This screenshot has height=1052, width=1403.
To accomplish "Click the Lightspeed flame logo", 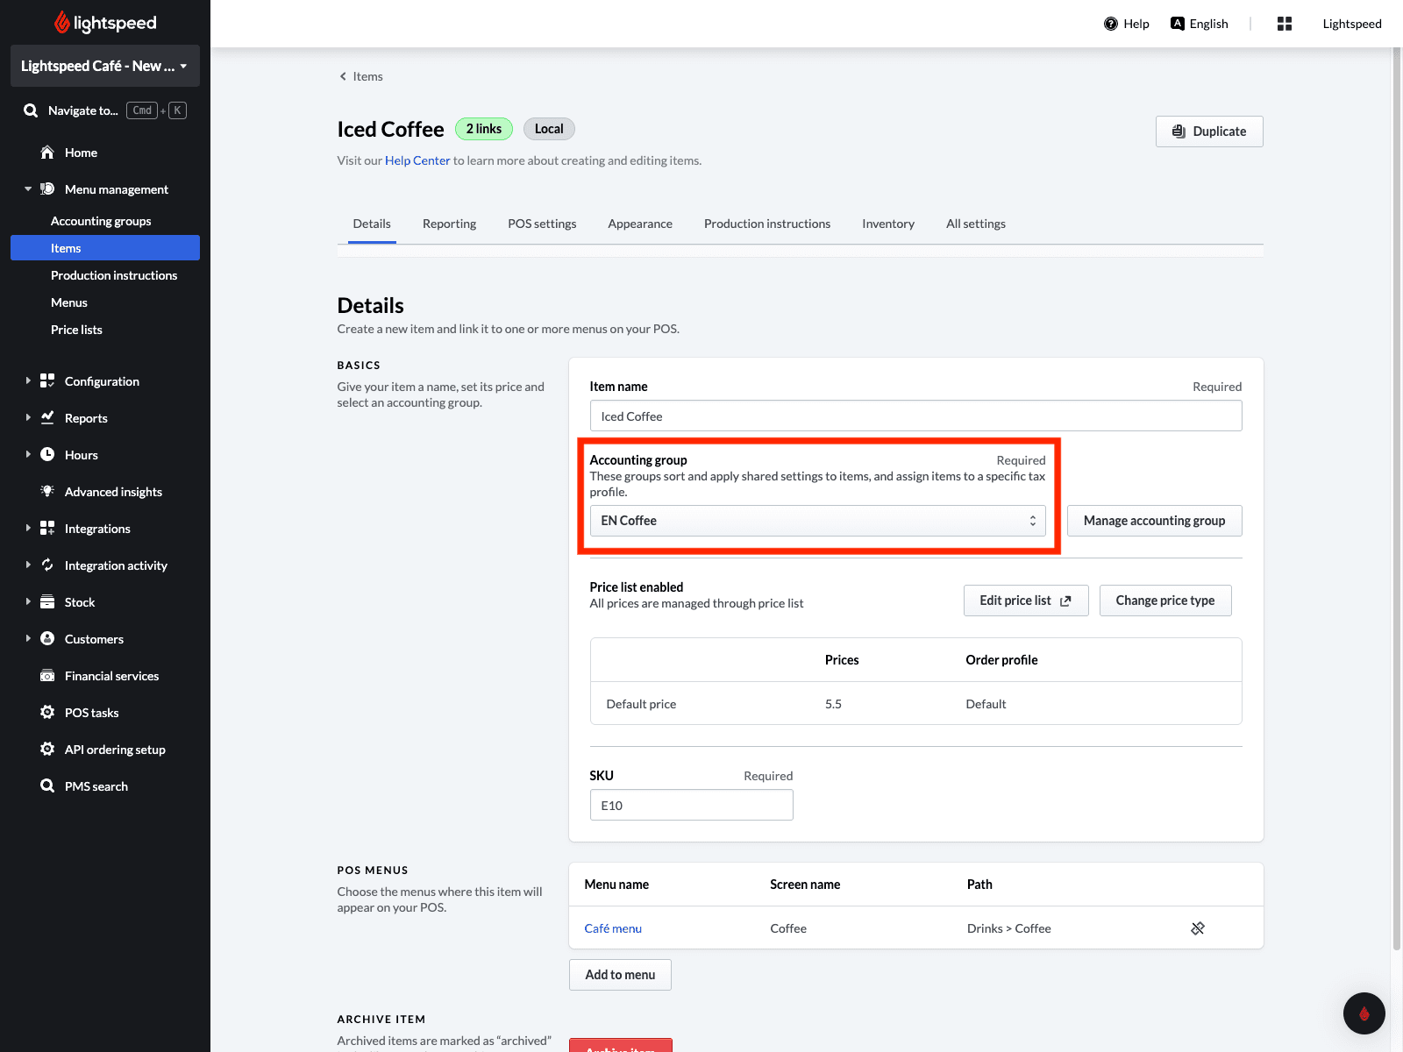I will click(62, 22).
